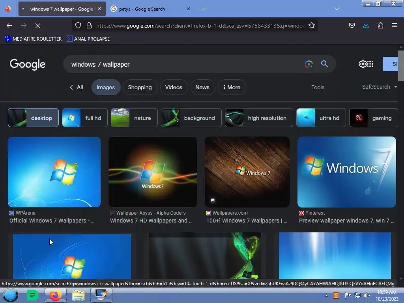Filter images by gaming chip
The width and height of the screenshot is (404, 303).
[374, 118]
